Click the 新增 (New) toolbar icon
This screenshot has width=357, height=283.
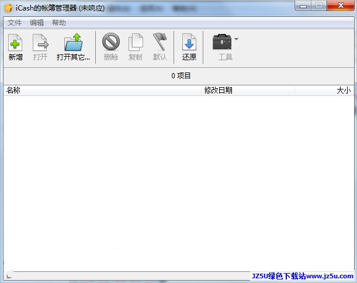(15, 43)
